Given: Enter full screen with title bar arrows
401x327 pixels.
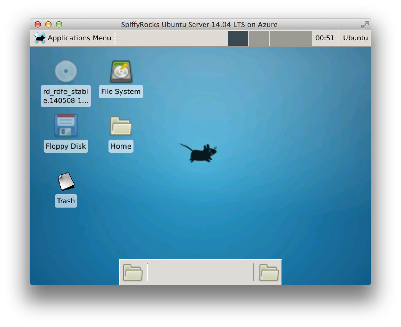Looking at the screenshot, I should 365,25.
